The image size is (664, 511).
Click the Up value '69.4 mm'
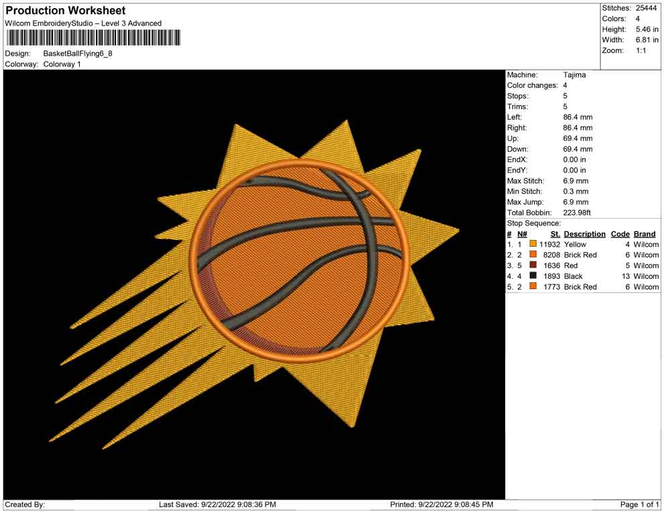577,138
